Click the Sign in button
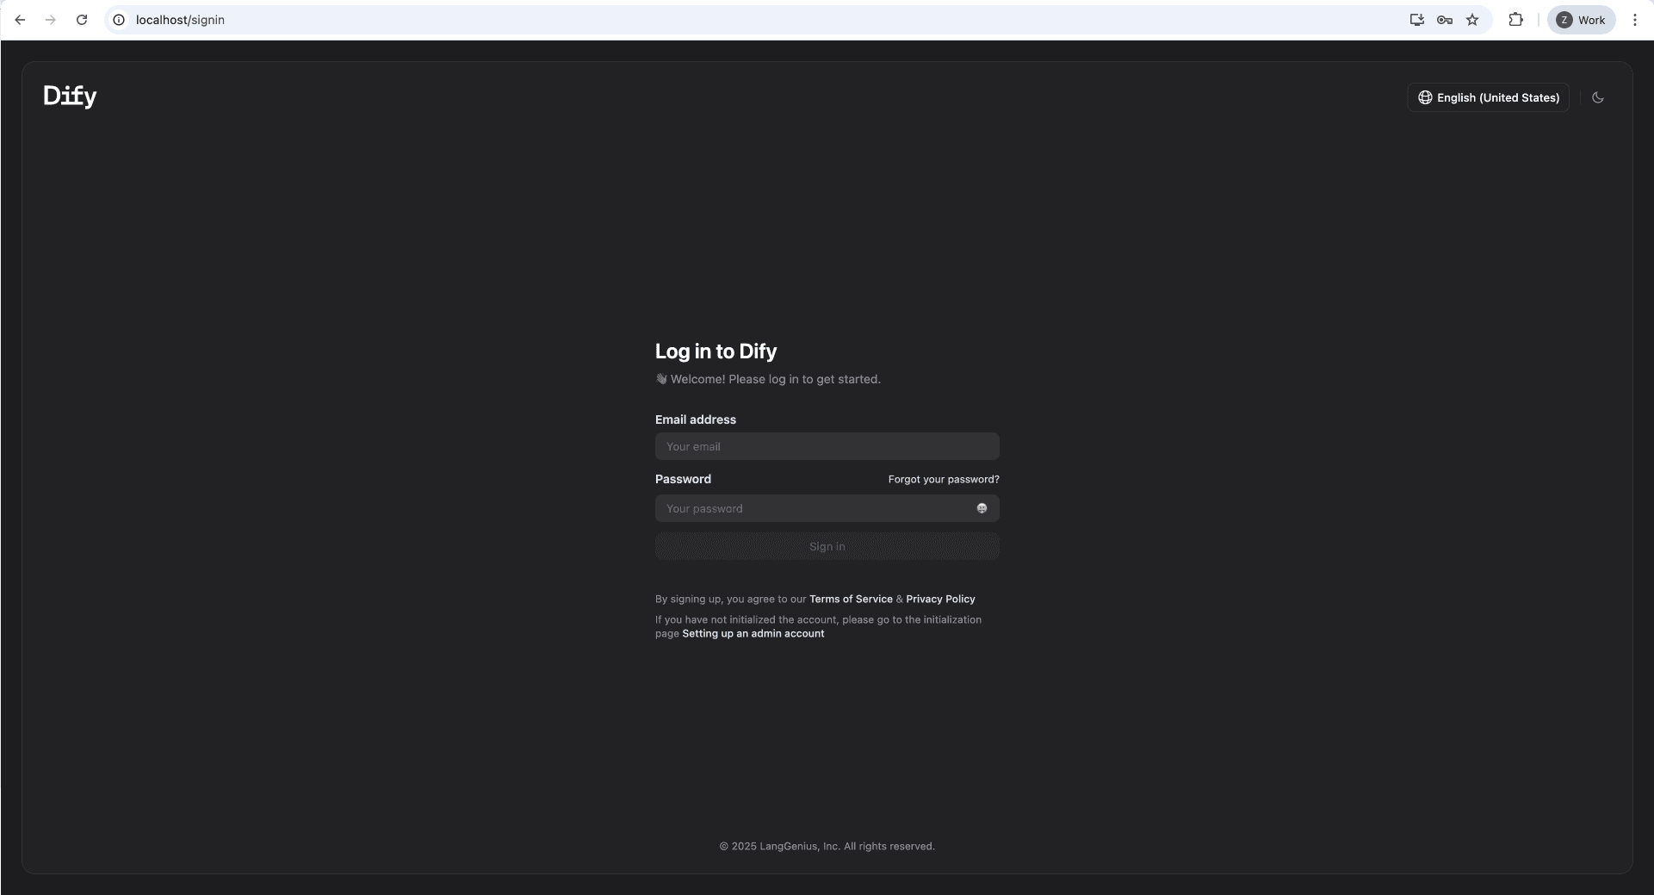1654x895 pixels. point(827,546)
